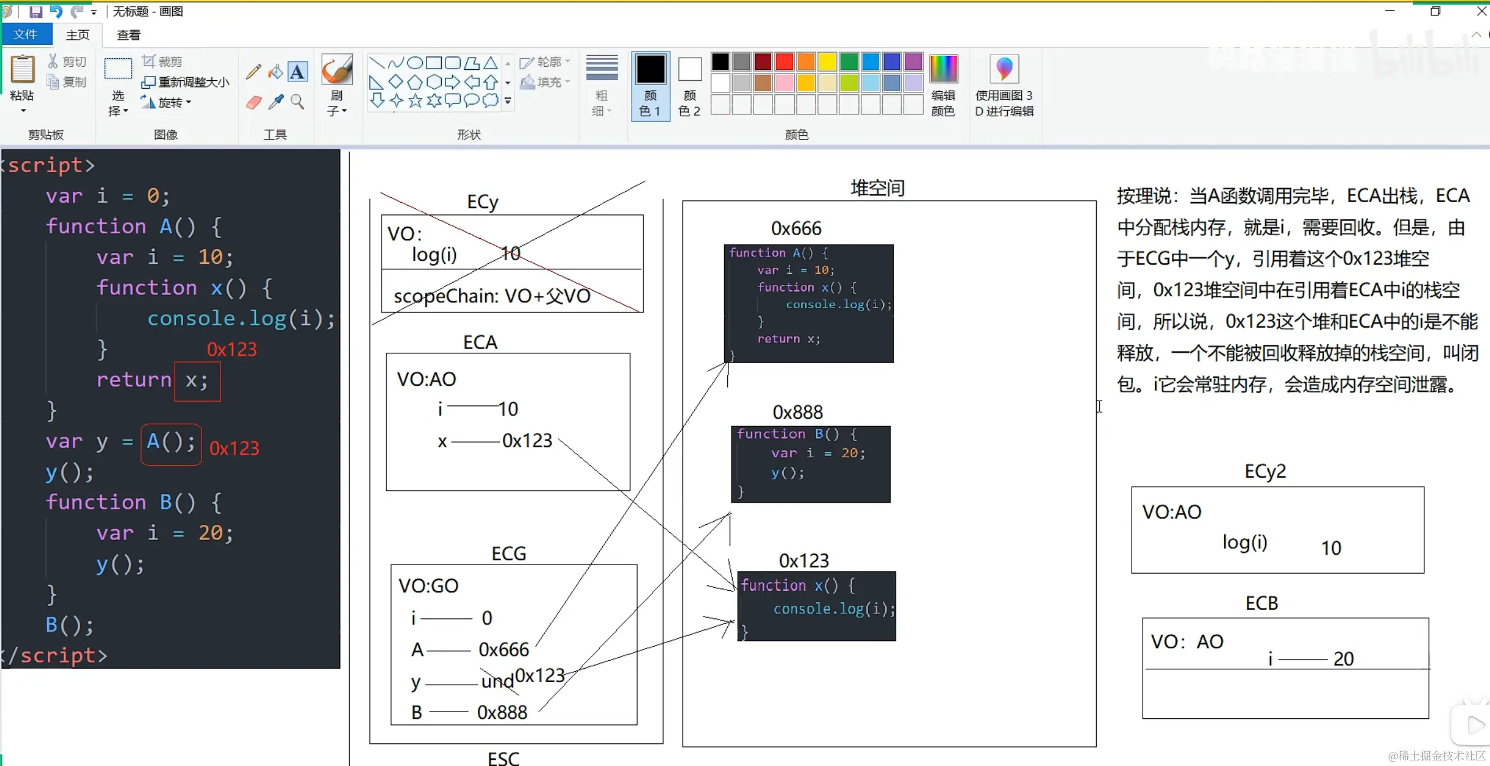This screenshot has height=766, width=1490.
Task: Click the Resize button
Action: (186, 81)
